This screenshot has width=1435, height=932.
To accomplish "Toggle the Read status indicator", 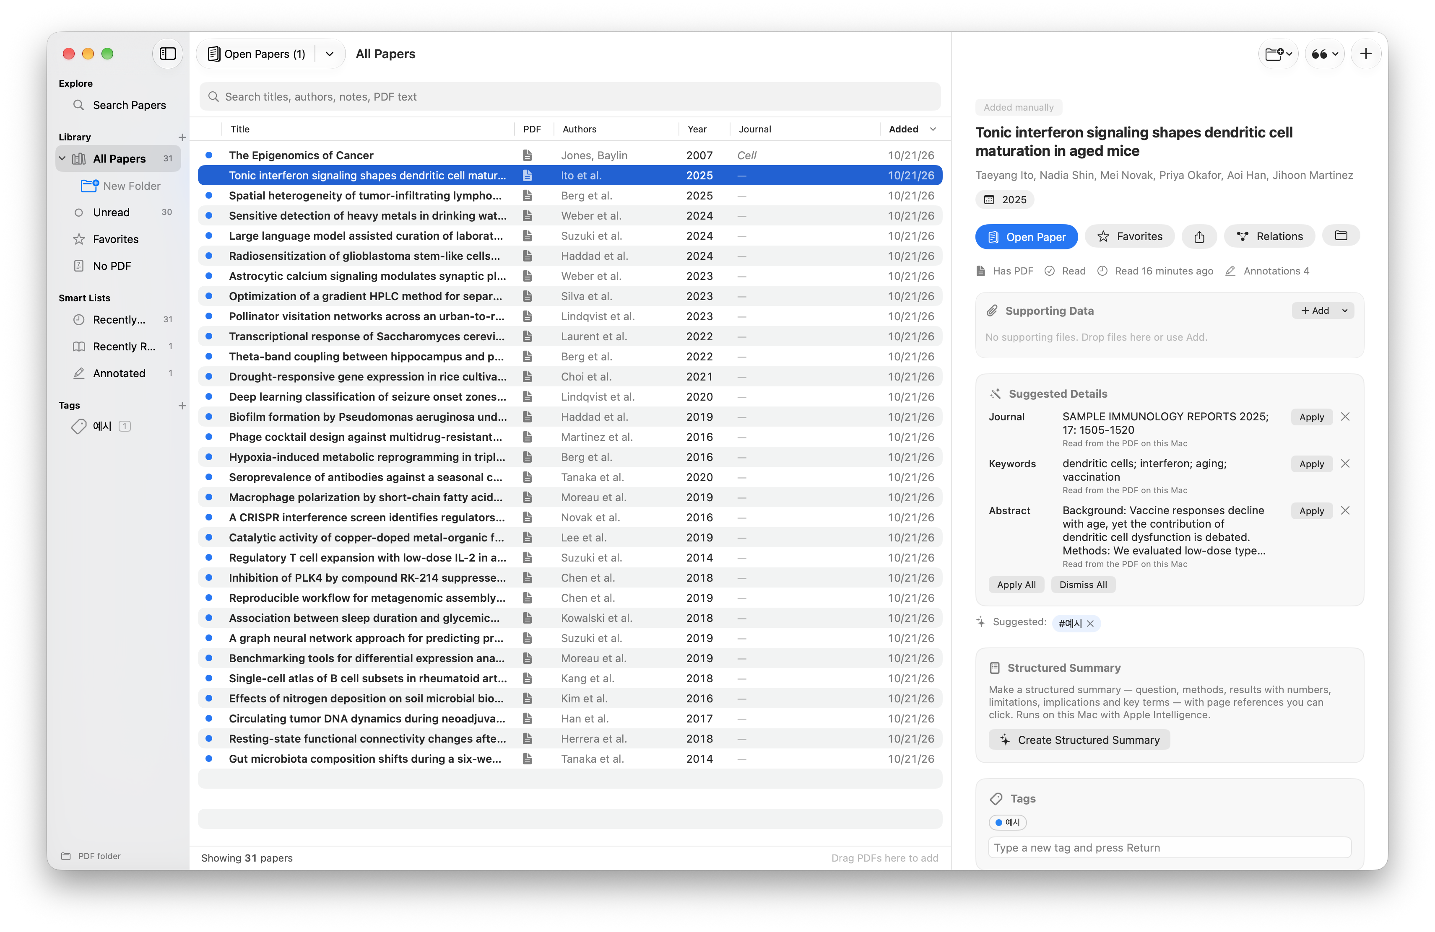I will (1065, 271).
